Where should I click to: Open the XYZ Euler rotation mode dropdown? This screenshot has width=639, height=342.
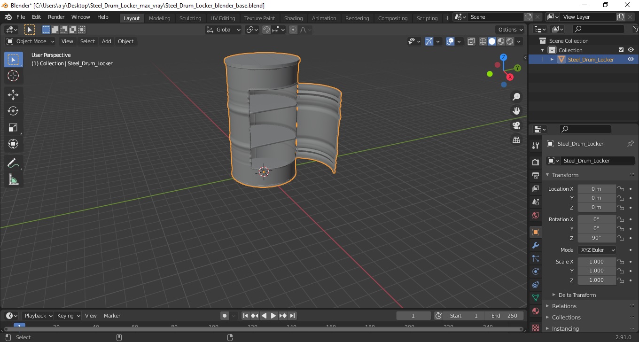point(597,250)
